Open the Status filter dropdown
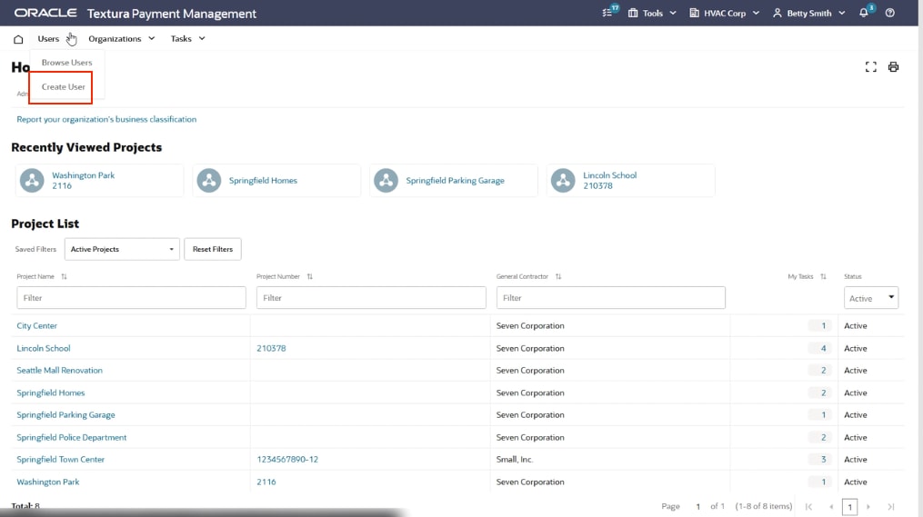The image size is (923, 517). [x=870, y=298]
